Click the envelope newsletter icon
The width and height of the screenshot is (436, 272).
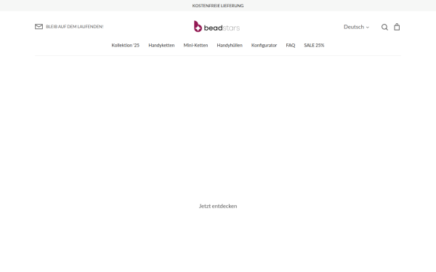click(39, 26)
